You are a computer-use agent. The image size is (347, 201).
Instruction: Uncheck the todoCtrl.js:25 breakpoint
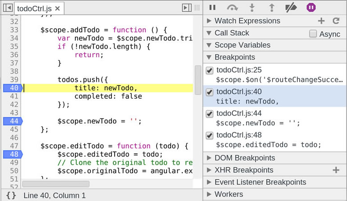tap(209, 70)
